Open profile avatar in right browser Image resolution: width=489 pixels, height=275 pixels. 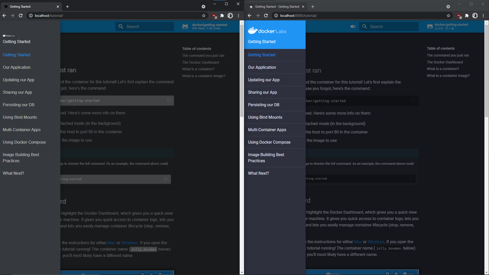(475, 16)
